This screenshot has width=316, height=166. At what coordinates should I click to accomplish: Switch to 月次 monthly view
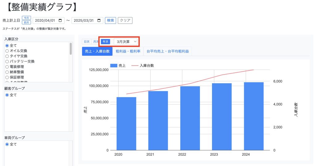point(96,41)
